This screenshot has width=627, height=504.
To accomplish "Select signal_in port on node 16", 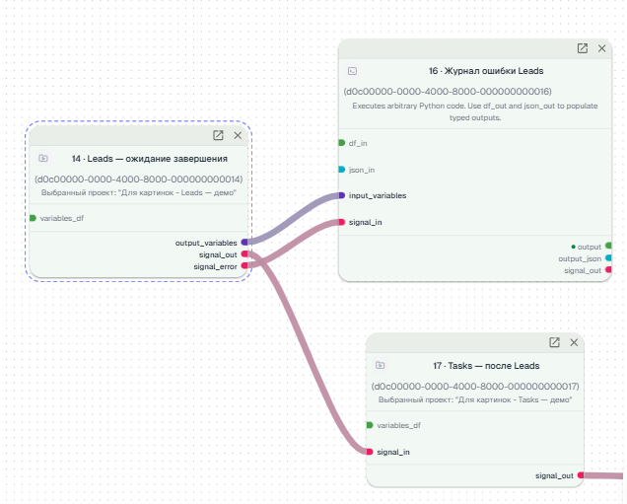I will tap(341, 222).
